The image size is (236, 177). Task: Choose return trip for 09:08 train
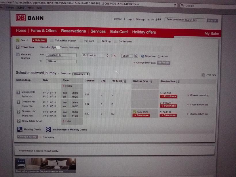(x=197, y=114)
